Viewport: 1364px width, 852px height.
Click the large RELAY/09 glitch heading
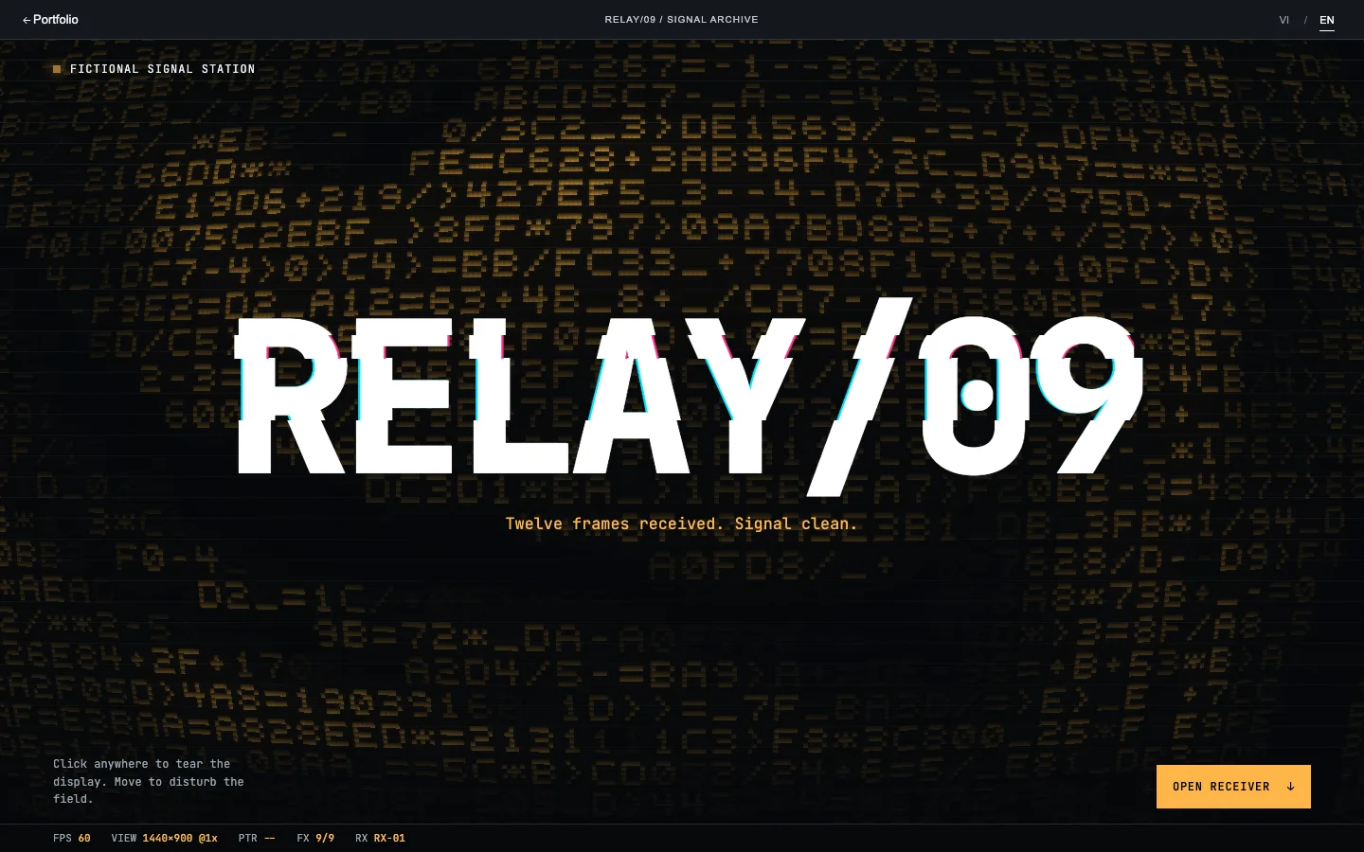689,397
